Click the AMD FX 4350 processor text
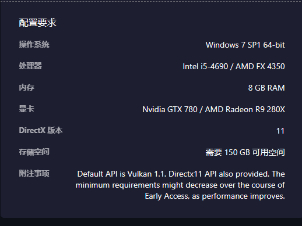Viewport: 302px width, 226px height. point(260,66)
